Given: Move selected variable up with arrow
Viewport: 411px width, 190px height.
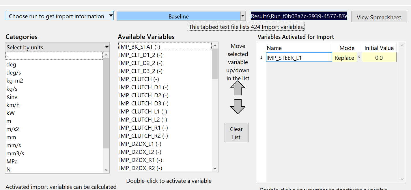Looking at the screenshot, I should [x=238, y=88].
